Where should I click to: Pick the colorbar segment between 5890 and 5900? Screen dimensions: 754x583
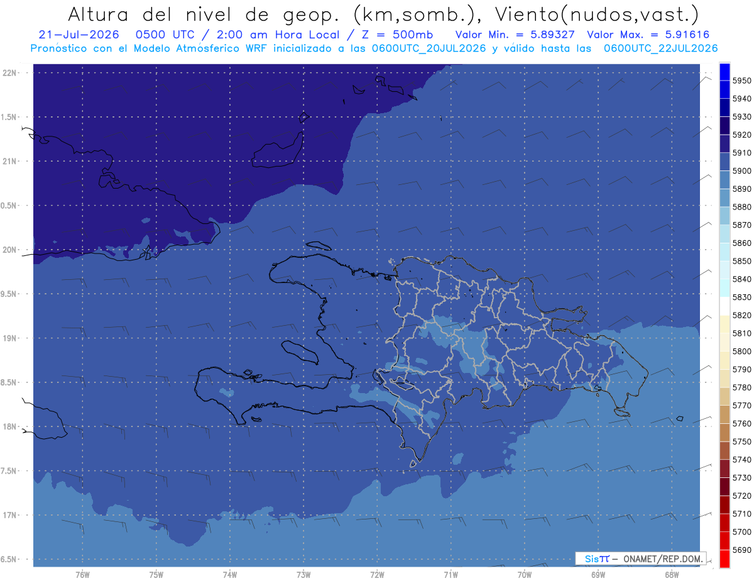[724, 179]
